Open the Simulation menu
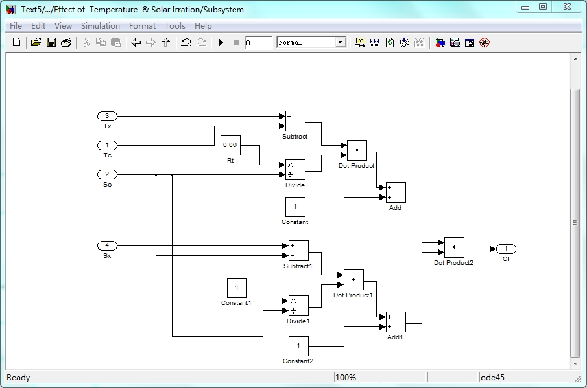 point(101,26)
